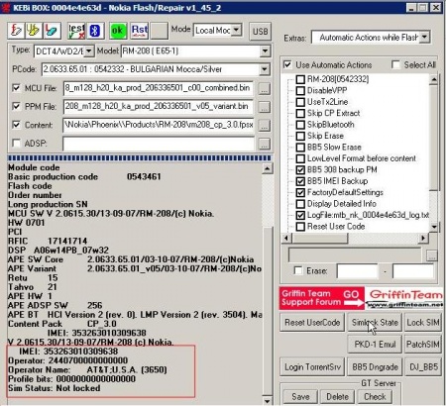This screenshot has width=446, height=406.
Task: Enable Display Detailed Info option
Action: click(300, 204)
